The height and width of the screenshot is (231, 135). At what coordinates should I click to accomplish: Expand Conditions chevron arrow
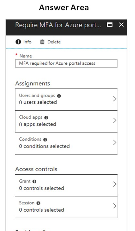pyautogui.click(x=115, y=143)
